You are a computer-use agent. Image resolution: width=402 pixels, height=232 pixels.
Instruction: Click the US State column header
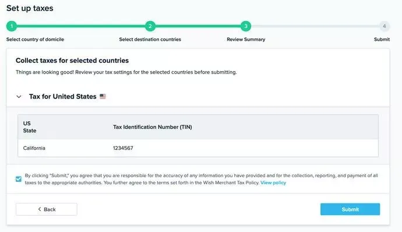coord(30,127)
